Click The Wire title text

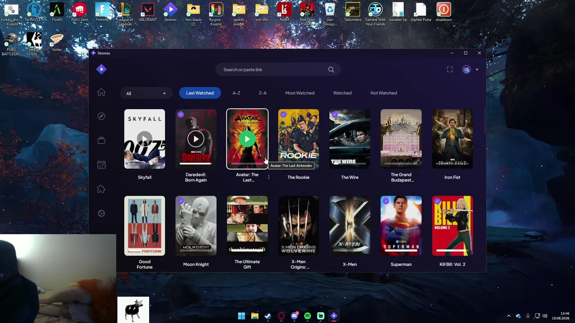tap(349, 177)
